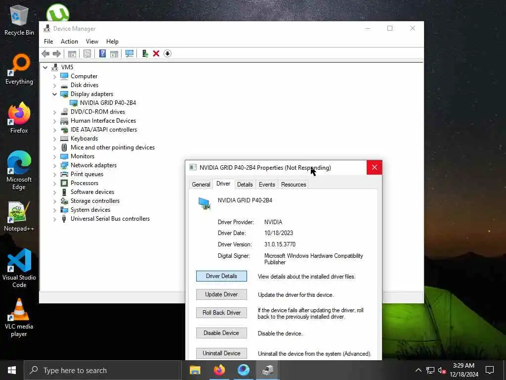Expand the Software devices category

[54, 192]
